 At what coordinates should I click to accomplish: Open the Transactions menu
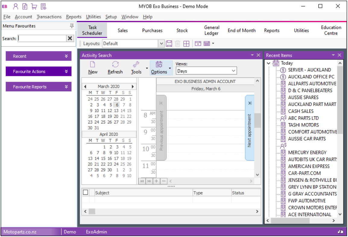[49, 17]
